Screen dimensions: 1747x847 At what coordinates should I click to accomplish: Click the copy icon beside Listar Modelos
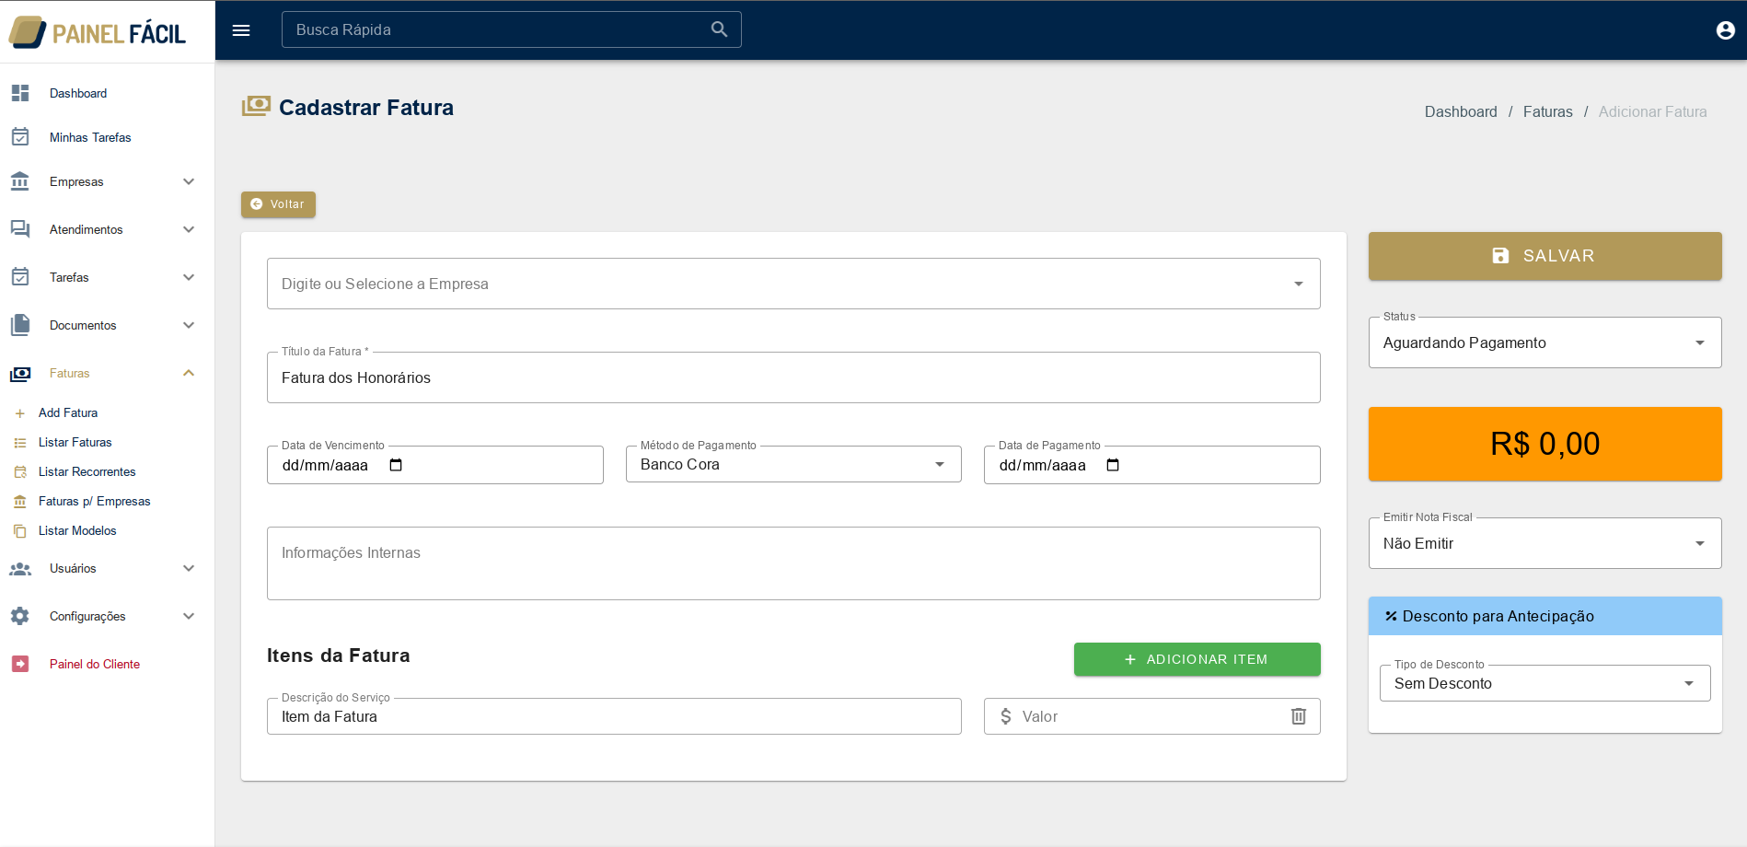[20, 531]
